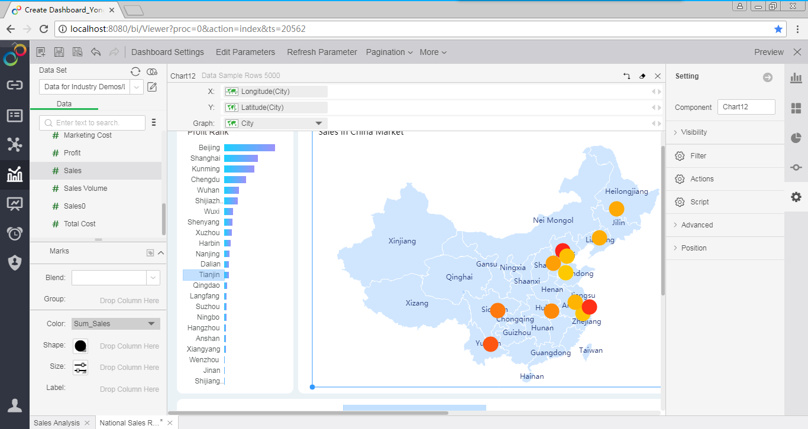Swap the X and Y axes icon
This screenshot has width=808, height=429.
click(627, 76)
